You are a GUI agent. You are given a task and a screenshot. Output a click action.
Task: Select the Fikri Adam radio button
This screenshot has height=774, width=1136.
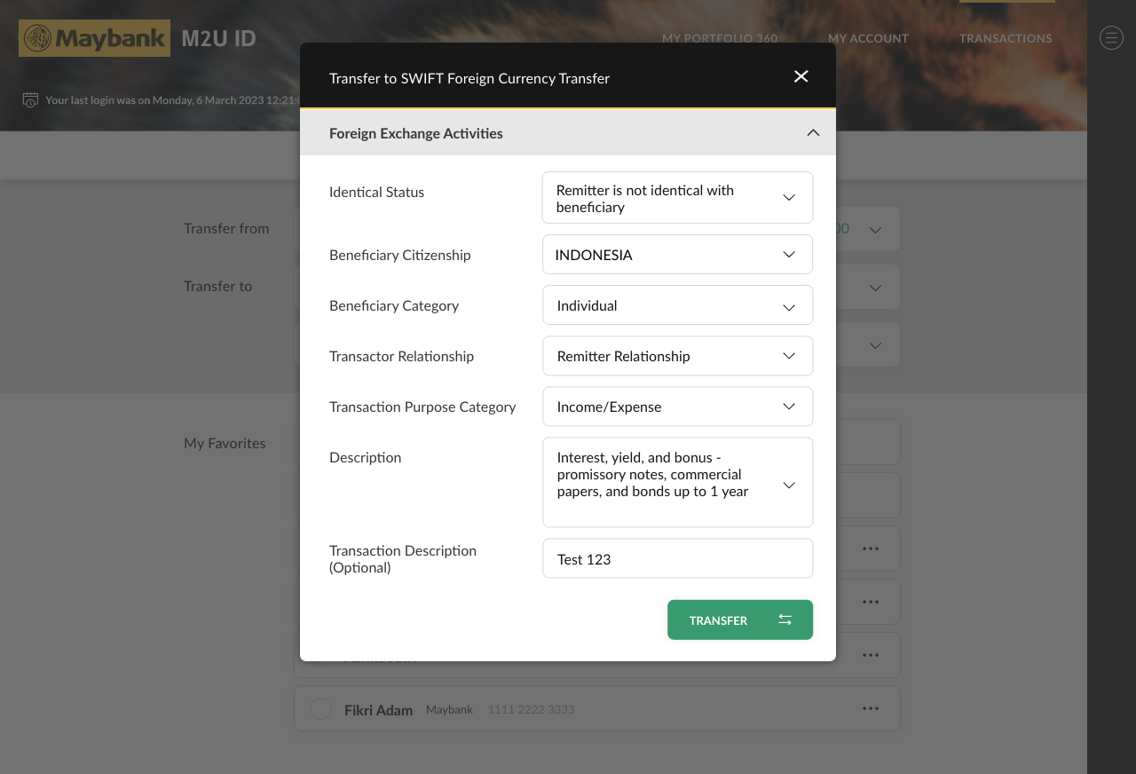[x=320, y=709]
